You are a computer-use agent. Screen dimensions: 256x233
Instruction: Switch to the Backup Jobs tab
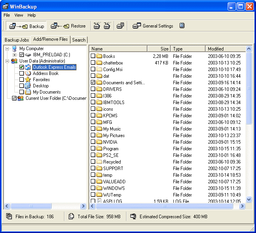[x=17, y=40]
